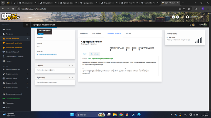The image size is (211, 118).
Task: Click the Запросить имущество building icon
Action: coord(4,69)
